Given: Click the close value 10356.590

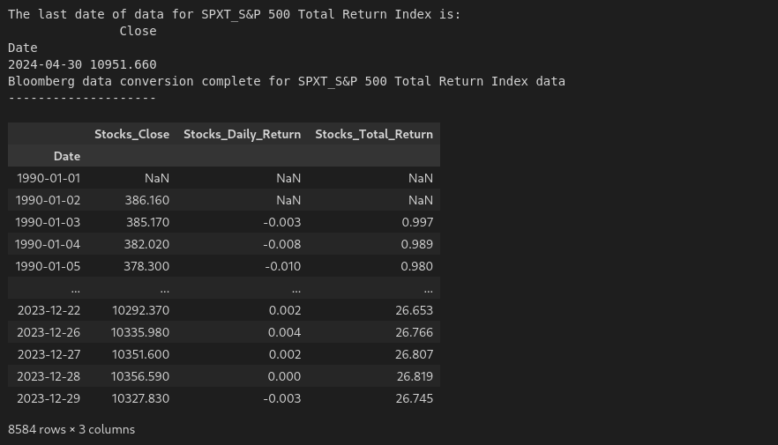Looking at the screenshot, I should click(x=140, y=376).
